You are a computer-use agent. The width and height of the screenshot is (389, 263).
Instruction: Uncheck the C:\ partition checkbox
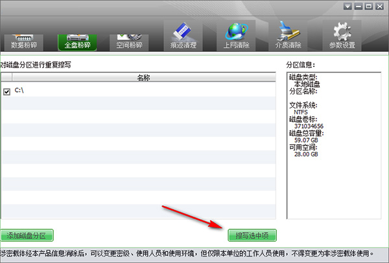coord(6,92)
